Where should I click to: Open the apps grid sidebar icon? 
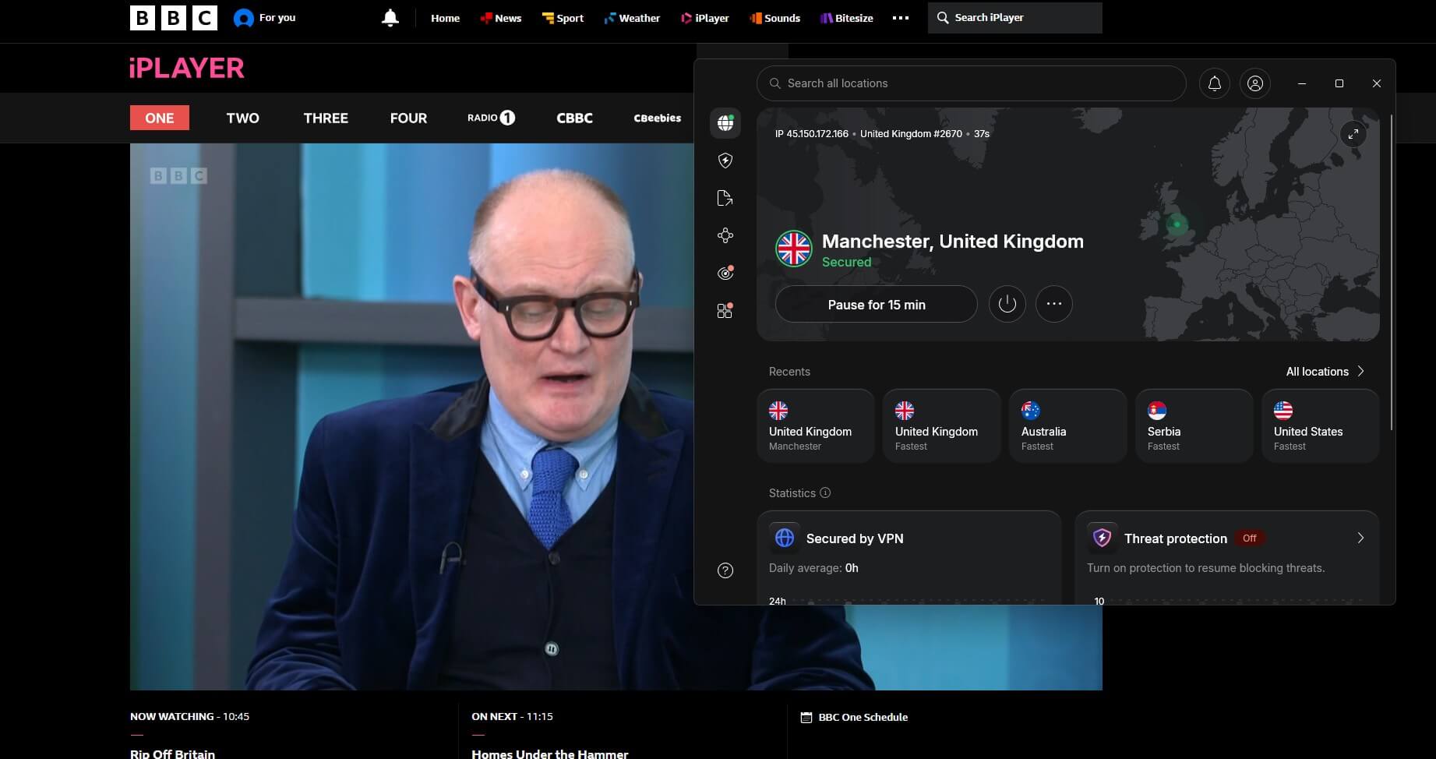pos(725,310)
